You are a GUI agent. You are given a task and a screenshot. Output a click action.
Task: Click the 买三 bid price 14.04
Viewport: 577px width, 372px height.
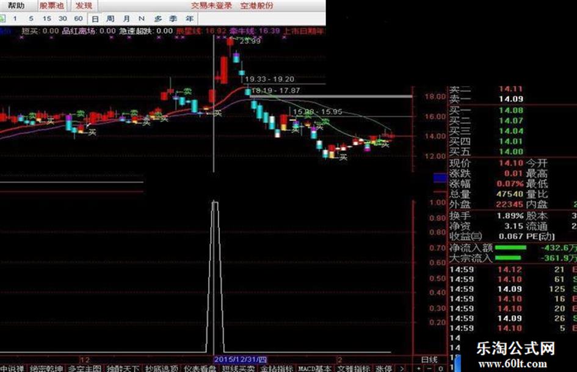click(511, 131)
